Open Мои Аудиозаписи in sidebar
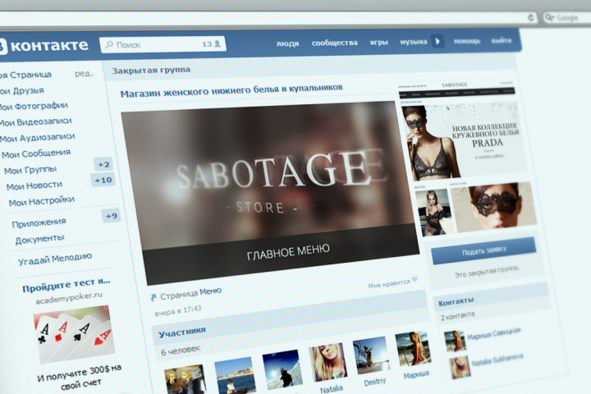Screen dimensions: 591x394 point(37,138)
